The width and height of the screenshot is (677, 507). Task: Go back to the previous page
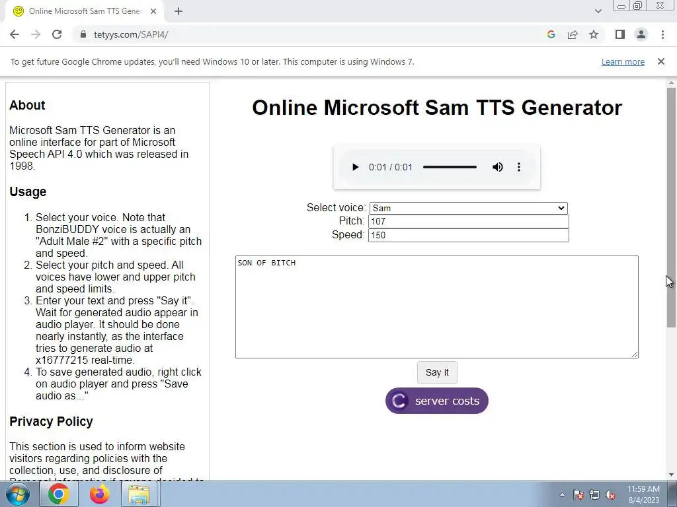(15, 34)
